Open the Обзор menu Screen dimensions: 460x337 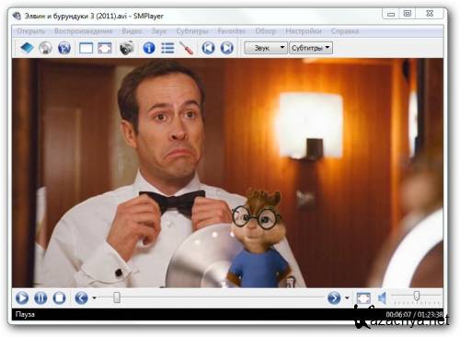click(266, 31)
